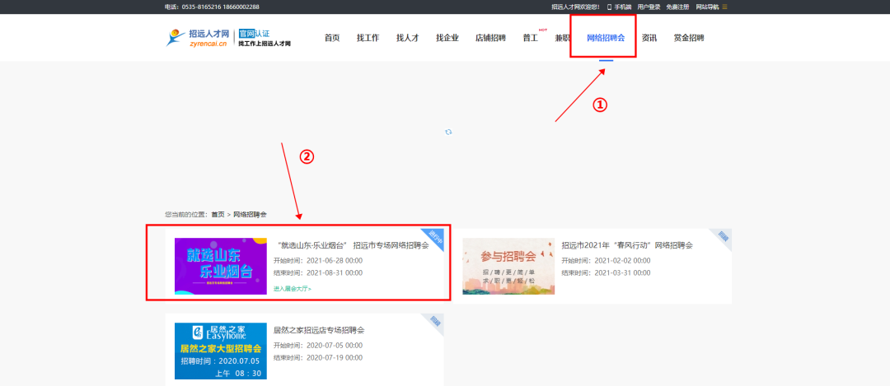Screen dimensions: 890x386
Task: Open 居然之家 Easyhome job fair thumbnail
Action: point(221,351)
